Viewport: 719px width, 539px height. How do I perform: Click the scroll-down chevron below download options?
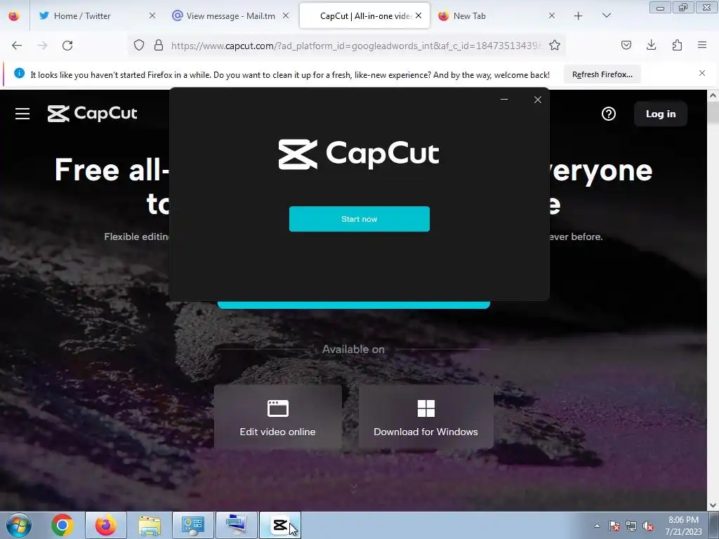click(x=354, y=487)
